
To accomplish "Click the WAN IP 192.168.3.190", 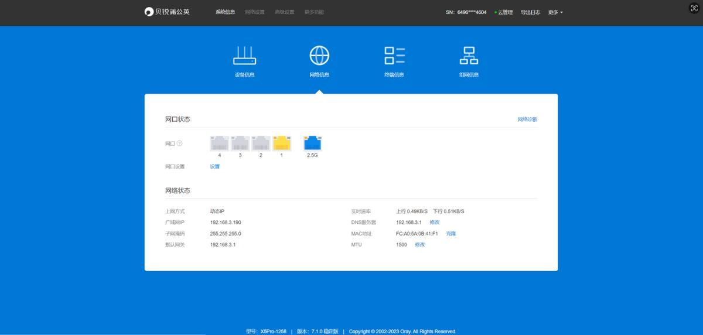I will (226, 223).
